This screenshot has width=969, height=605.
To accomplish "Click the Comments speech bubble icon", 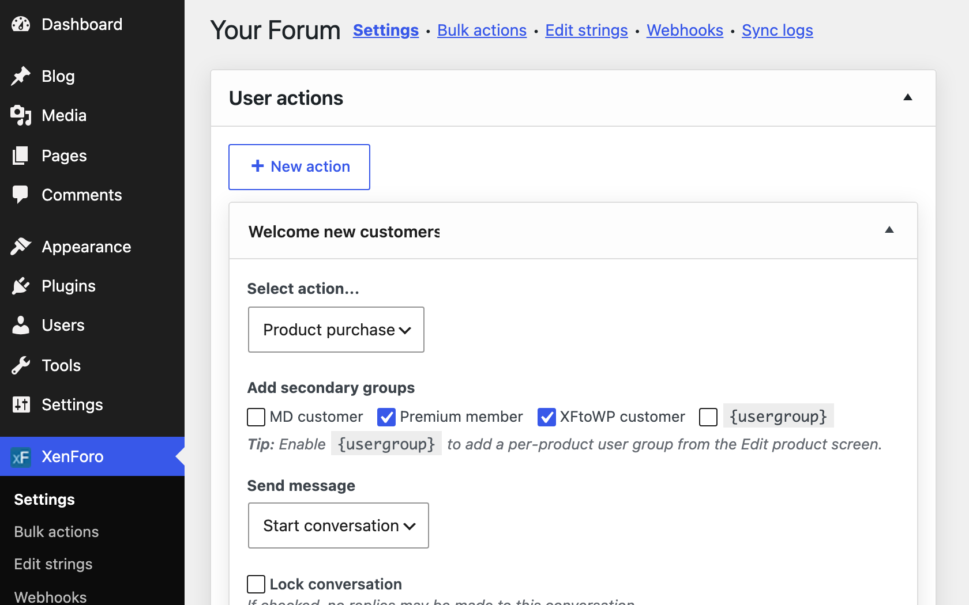I will point(21,195).
